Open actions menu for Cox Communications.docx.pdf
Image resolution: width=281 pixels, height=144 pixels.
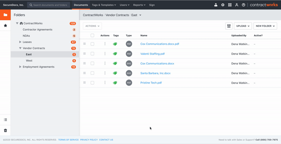click(x=105, y=44)
